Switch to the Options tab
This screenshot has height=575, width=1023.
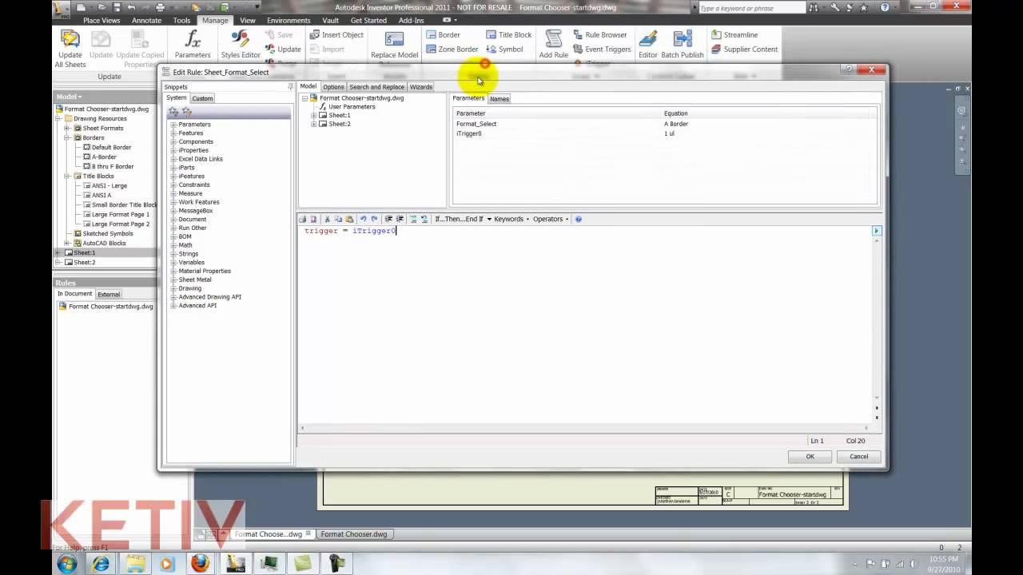pyautogui.click(x=333, y=87)
